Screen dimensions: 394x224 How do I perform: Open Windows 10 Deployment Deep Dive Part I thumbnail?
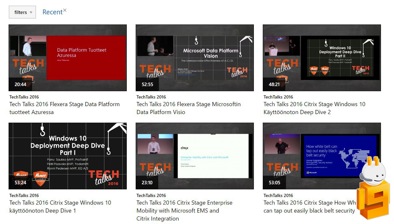[x=68, y=156]
